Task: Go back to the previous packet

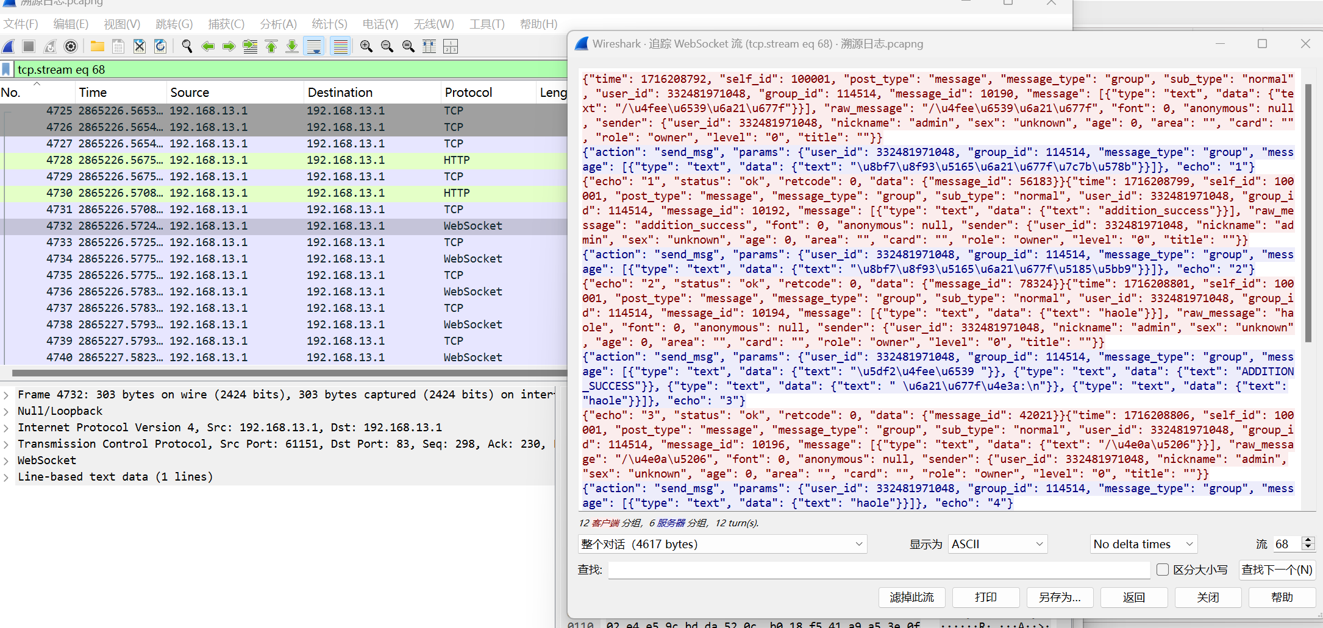Action: click(x=208, y=46)
